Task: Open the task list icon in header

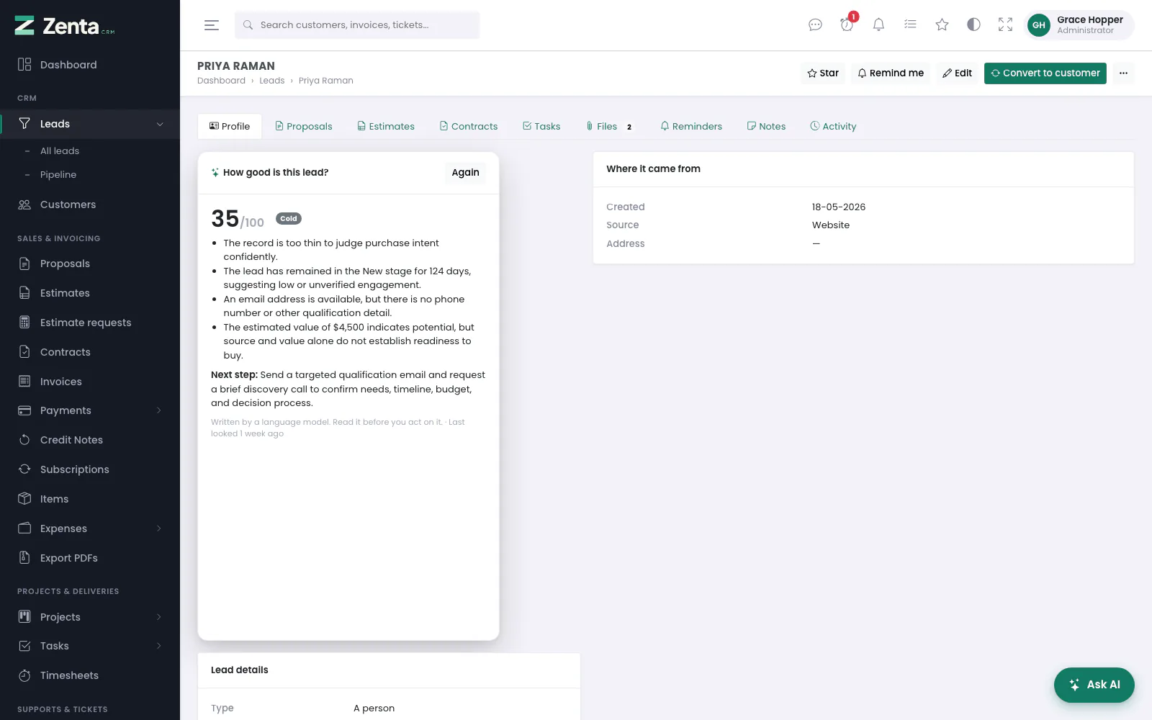Action: [910, 24]
